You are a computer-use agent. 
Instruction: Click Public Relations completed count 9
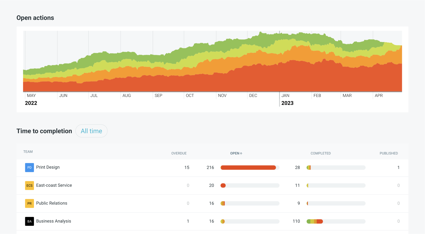click(x=299, y=203)
